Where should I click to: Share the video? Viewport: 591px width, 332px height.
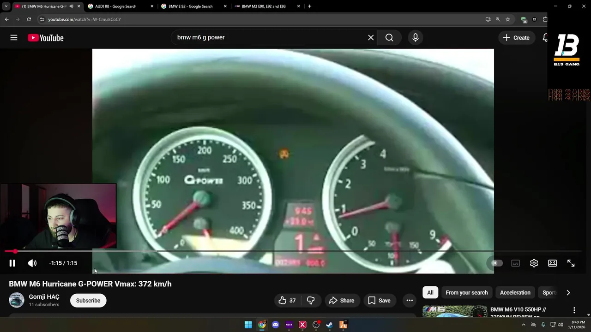(342, 301)
